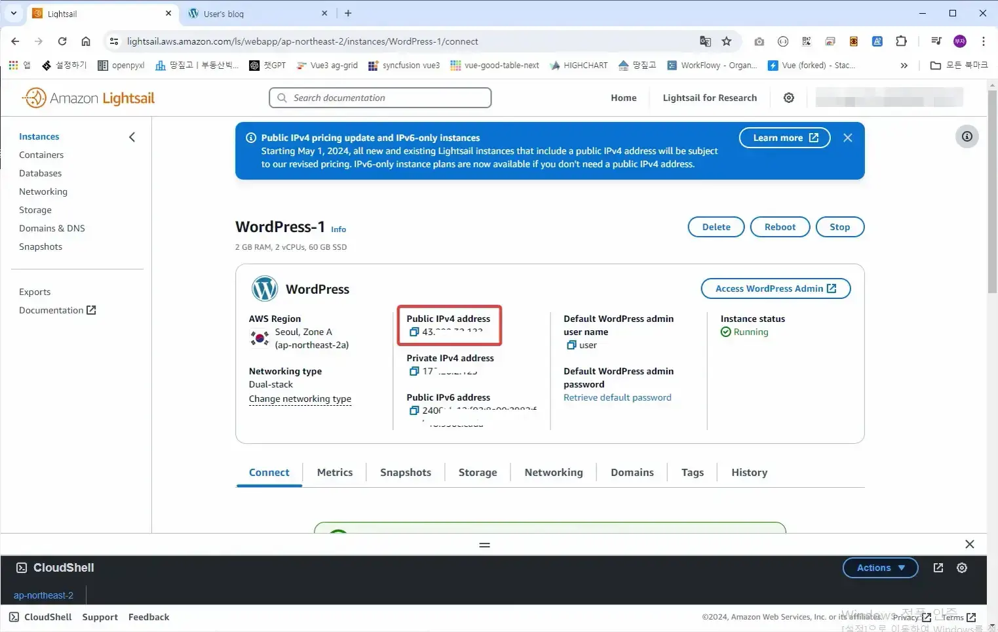The image size is (998, 632).
Task: Open the apps grid bookmark
Action: (x=20, y=66)
